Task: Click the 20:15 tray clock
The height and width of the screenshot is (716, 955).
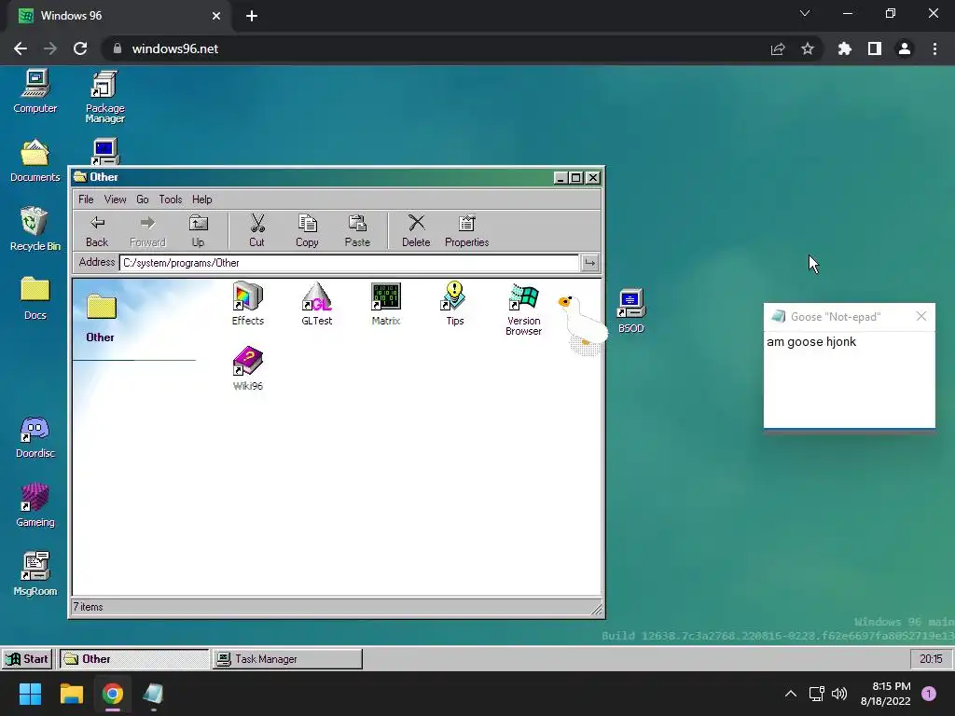Action: coord(931,659)
